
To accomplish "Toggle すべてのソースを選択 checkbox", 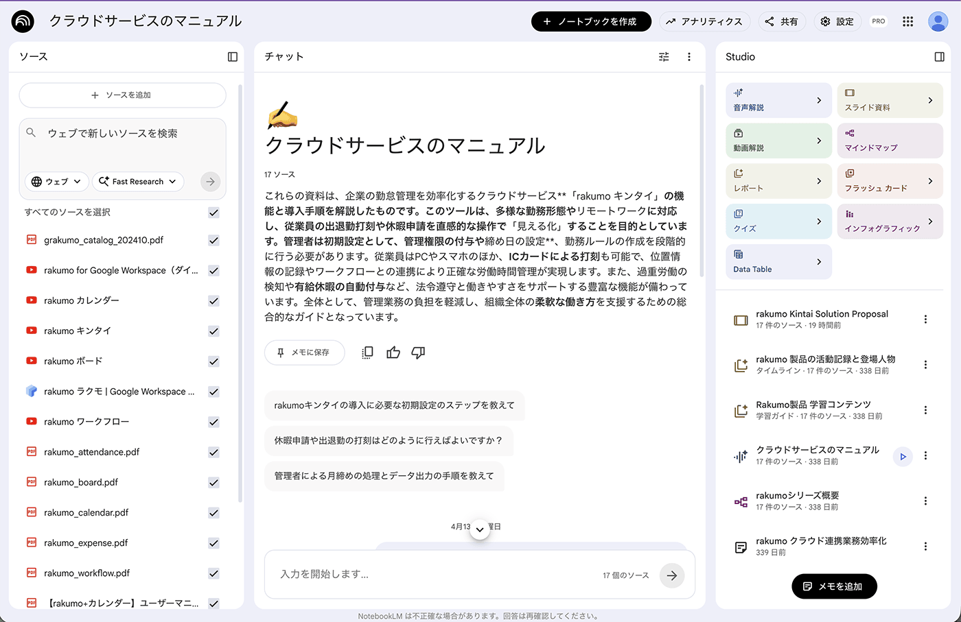I will click(x=213, y=213).
